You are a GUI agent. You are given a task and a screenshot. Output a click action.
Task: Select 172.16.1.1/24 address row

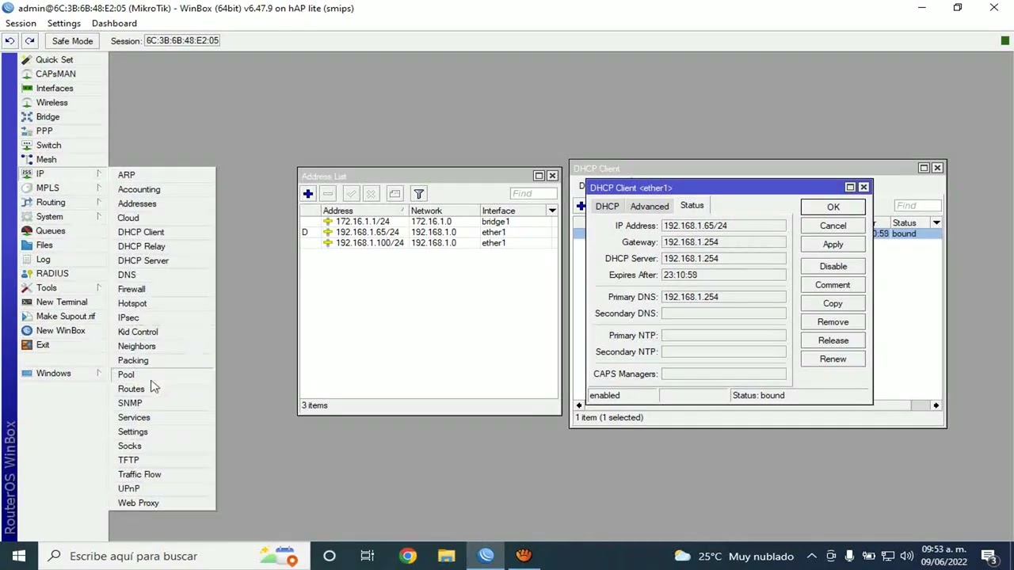click(429, 222)
